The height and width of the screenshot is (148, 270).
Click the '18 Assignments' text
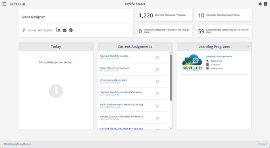click(x=216, y=68)
